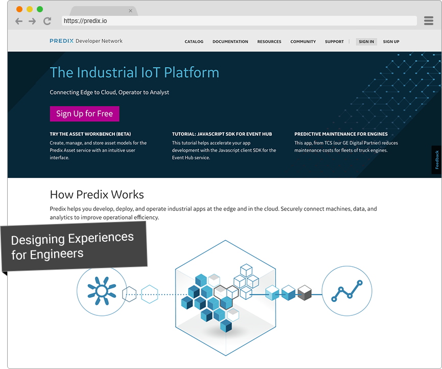Click the Sign Up for Free button
This screenshot has height=369, width=442.
tap(84, 114)
